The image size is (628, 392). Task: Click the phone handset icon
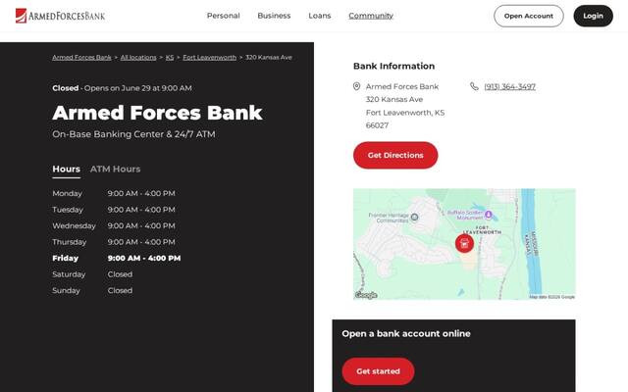click(x=474, y=86)
